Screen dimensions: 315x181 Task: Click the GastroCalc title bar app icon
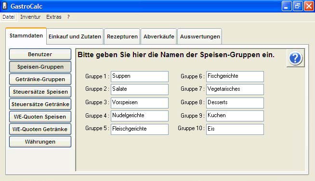[5, 6]
